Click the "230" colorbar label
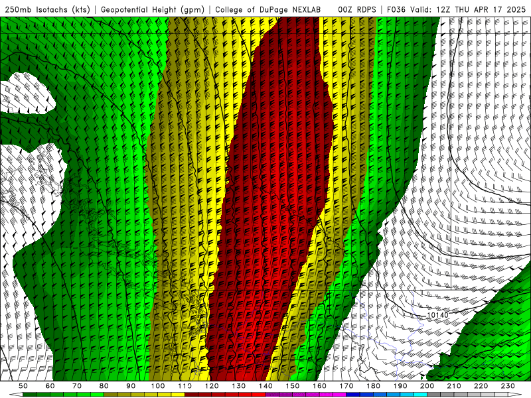This screenshot has width=531, height=398. (508, 386)
